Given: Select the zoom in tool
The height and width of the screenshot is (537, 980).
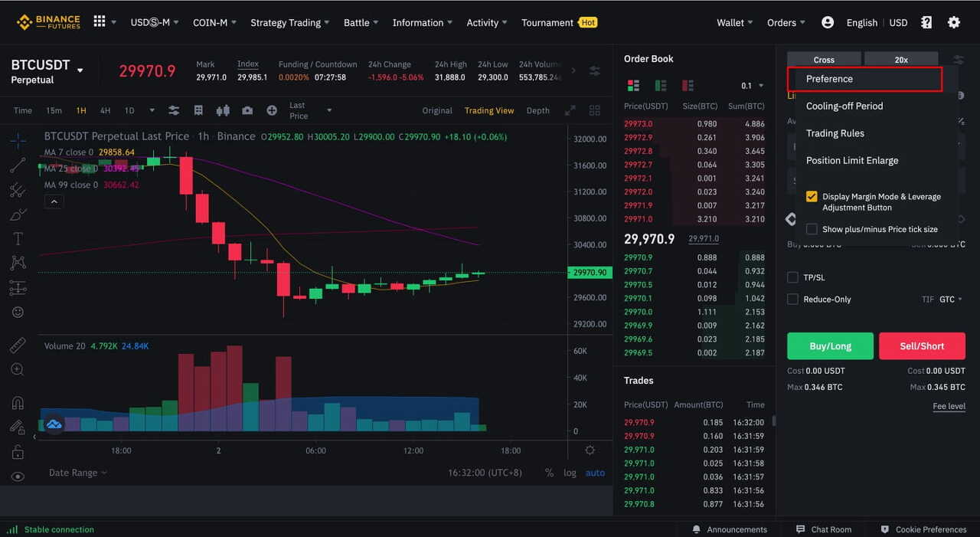Looking at the screenshot, I should [18, 369].
